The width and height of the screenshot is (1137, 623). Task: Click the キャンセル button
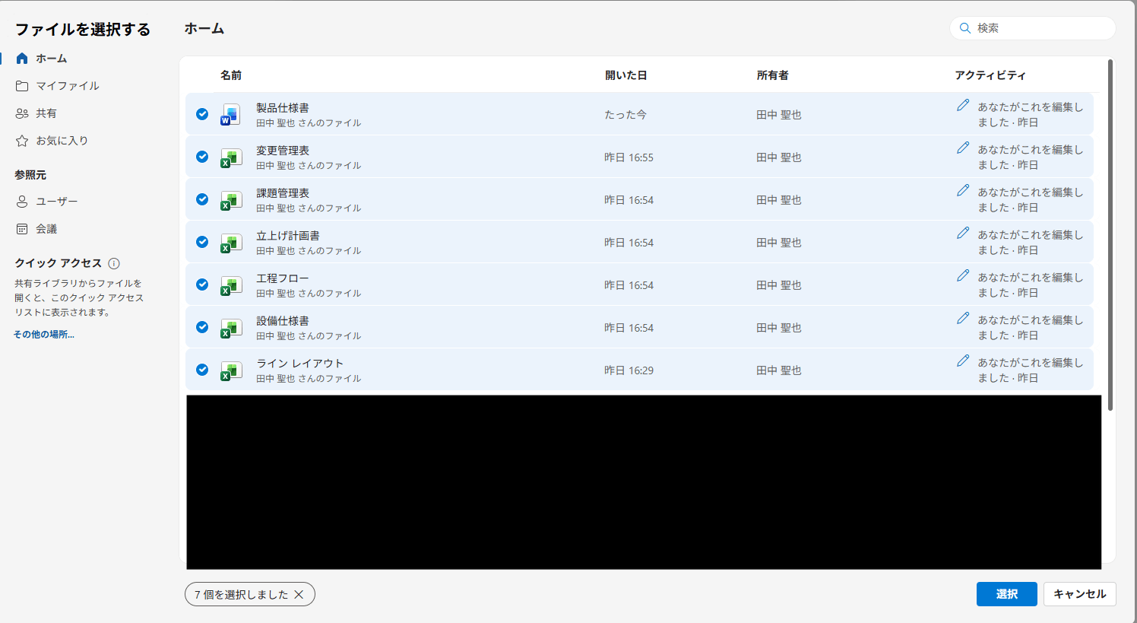click(1079, 594)
